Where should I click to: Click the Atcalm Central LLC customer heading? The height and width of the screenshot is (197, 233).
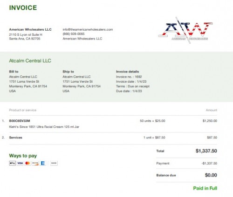click(x=30, y=61)
